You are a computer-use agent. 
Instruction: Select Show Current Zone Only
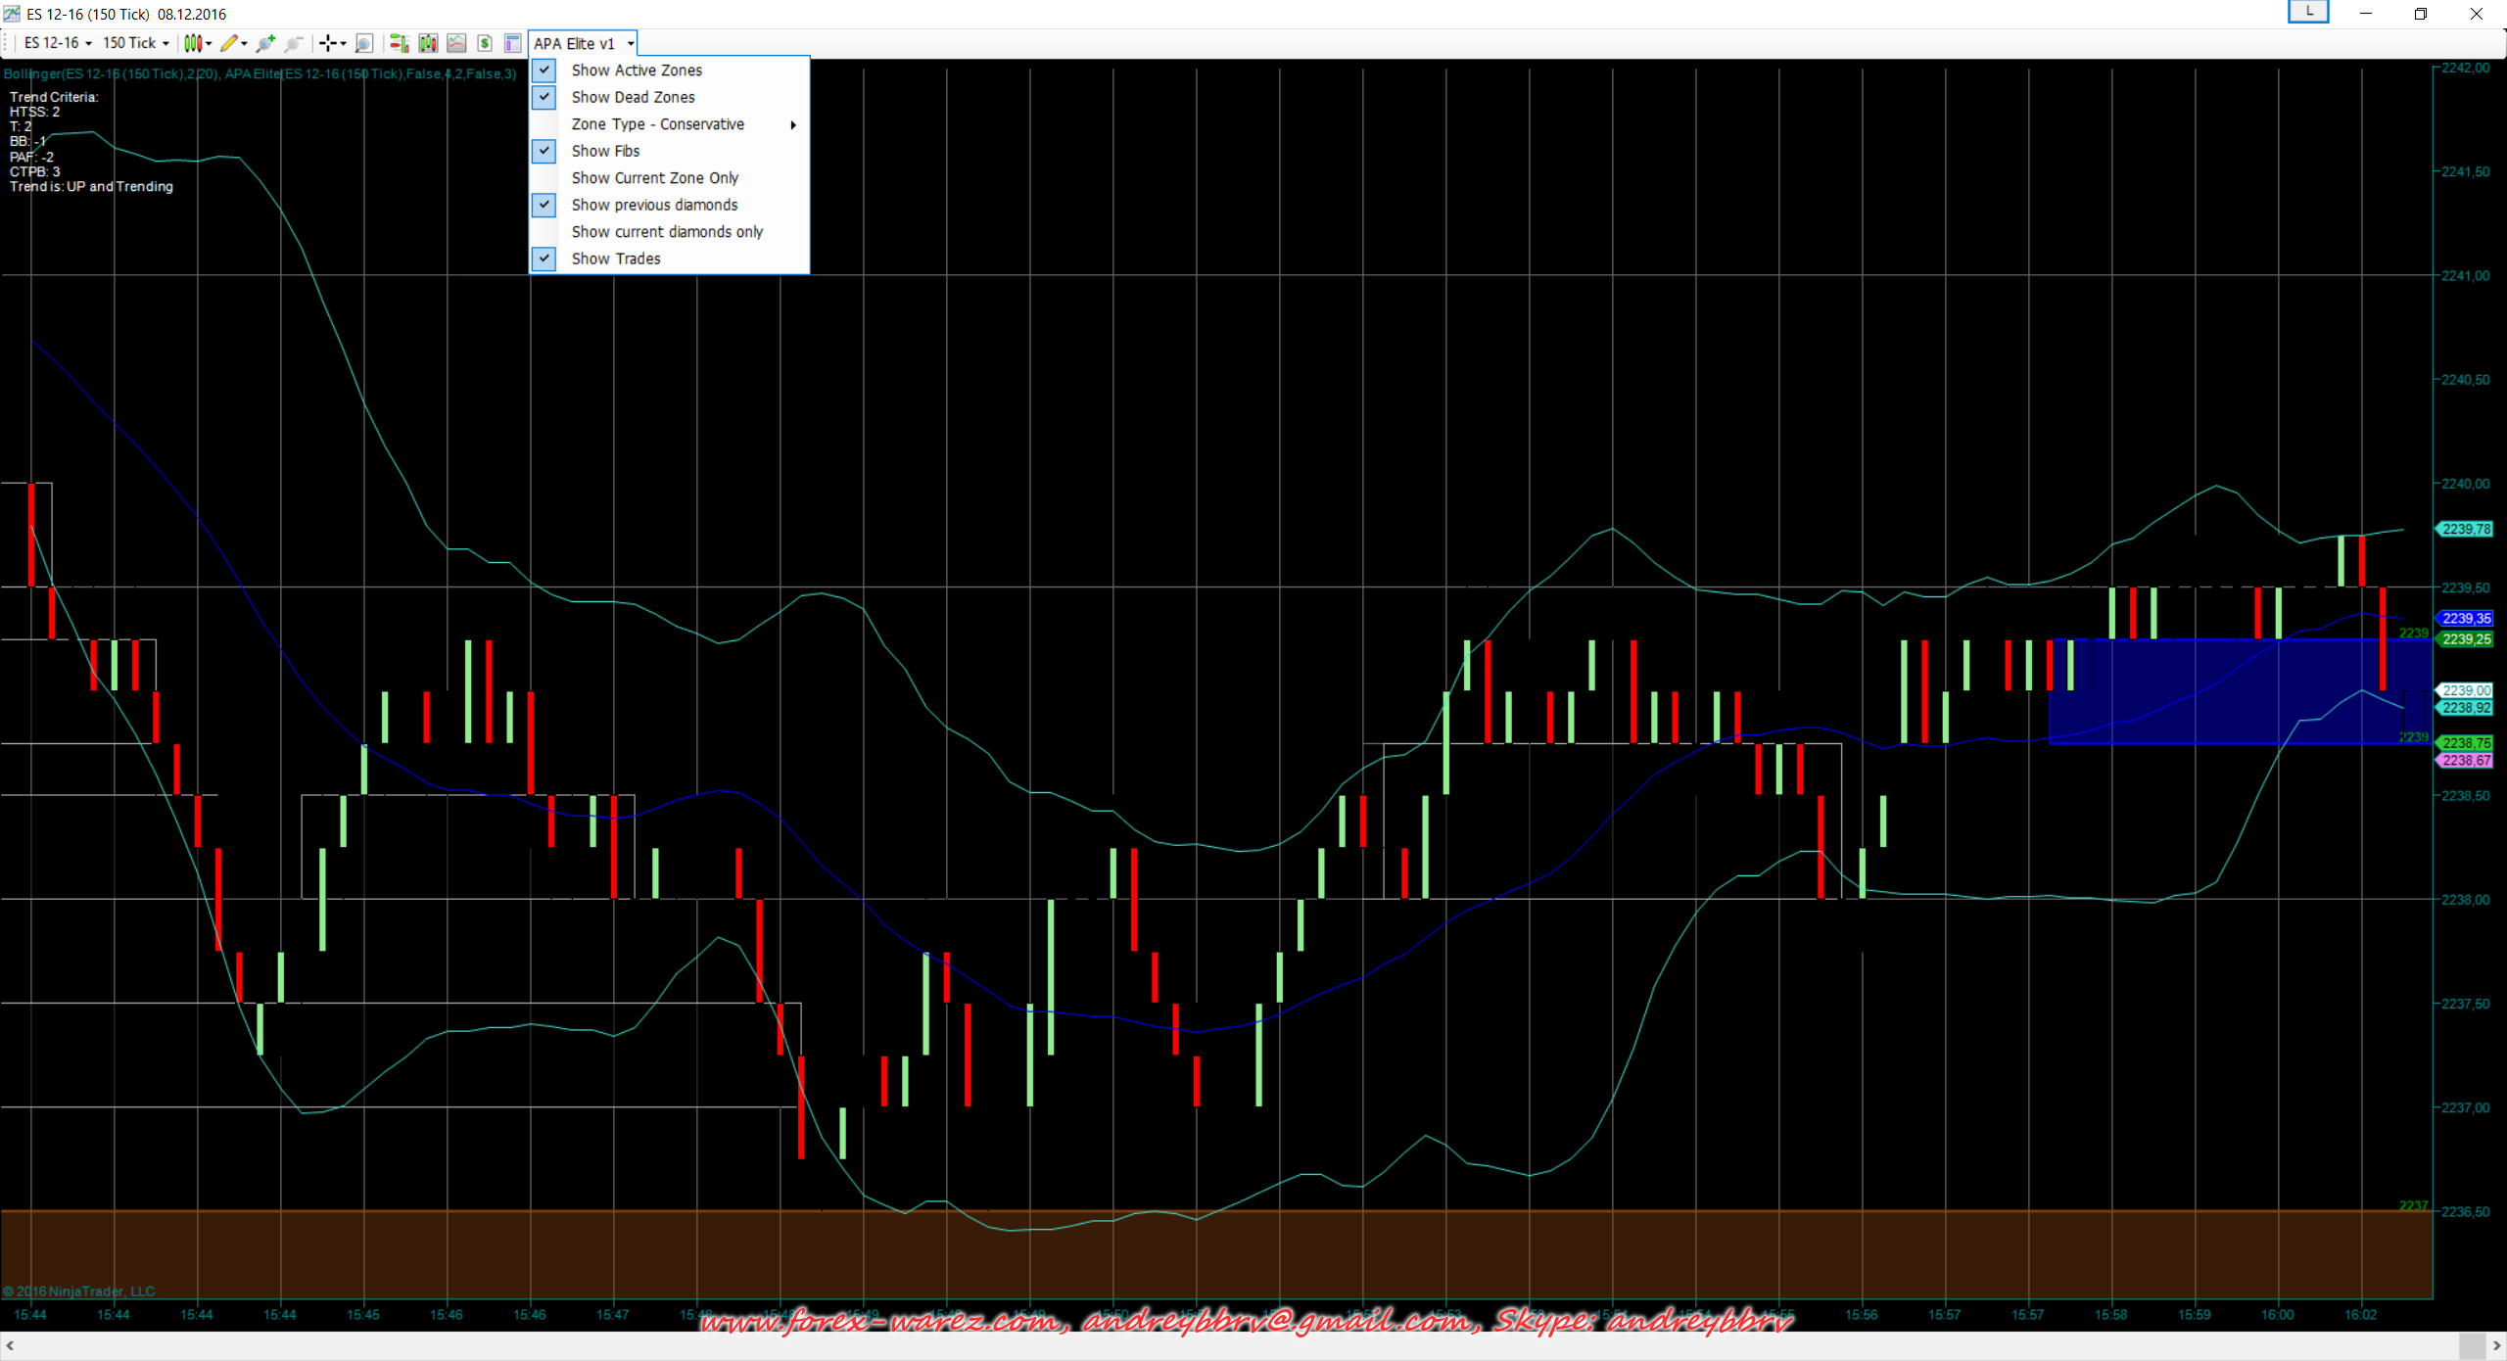click(654, 178)
